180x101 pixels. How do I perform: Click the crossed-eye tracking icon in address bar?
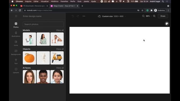coord(138,10)
